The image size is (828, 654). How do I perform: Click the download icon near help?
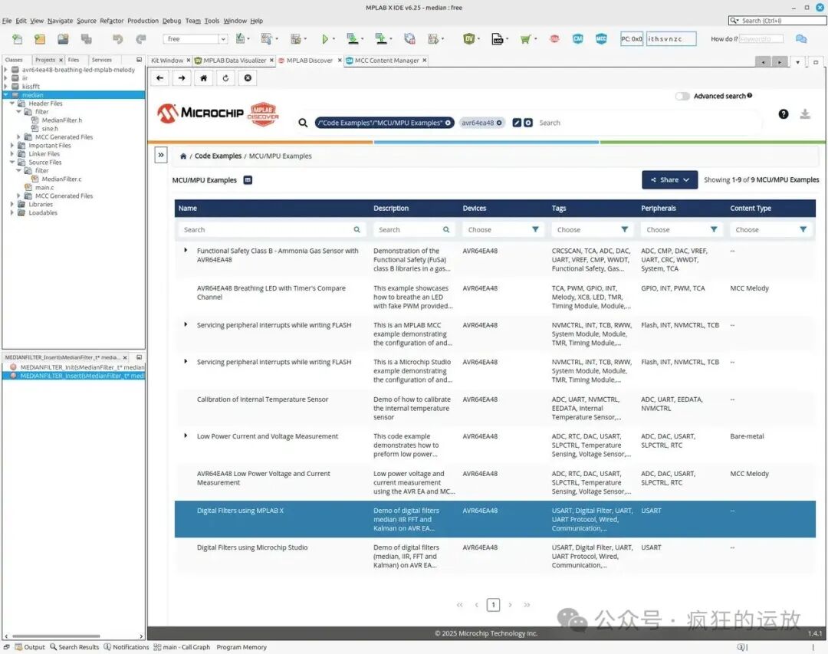pyautogui.click(x=805, y=114)
